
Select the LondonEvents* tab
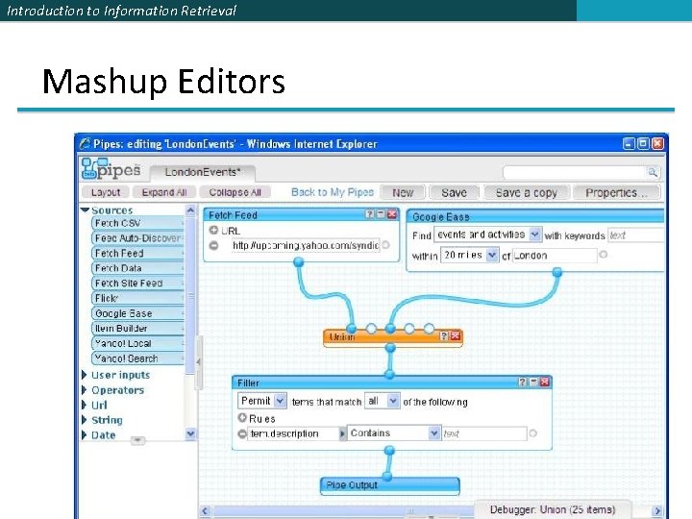click(203, 172)
